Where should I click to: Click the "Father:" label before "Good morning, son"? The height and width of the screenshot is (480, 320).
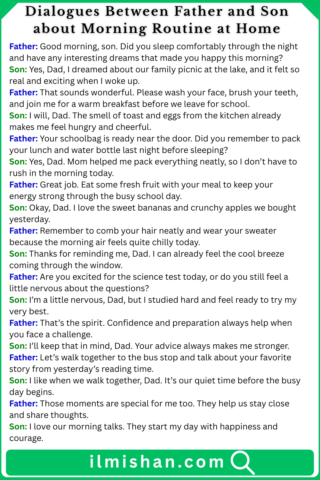click(x=24, y=47)
